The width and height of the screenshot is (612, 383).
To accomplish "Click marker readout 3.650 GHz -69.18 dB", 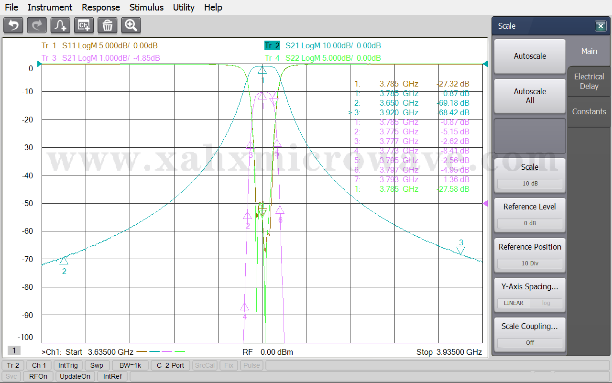I will coord(412,103).
